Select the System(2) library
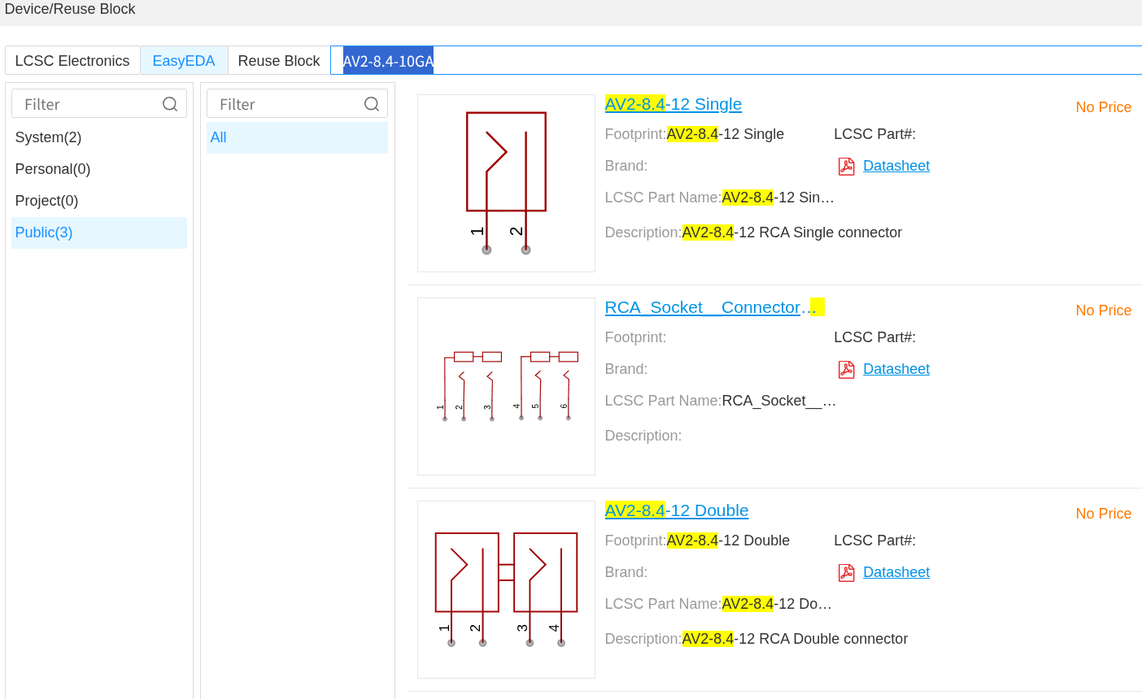 tap(99, 137)
